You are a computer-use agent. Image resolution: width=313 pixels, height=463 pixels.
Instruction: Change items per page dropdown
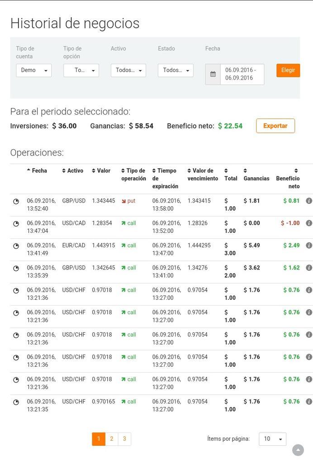pyautogui.click(x=272, y=439)
